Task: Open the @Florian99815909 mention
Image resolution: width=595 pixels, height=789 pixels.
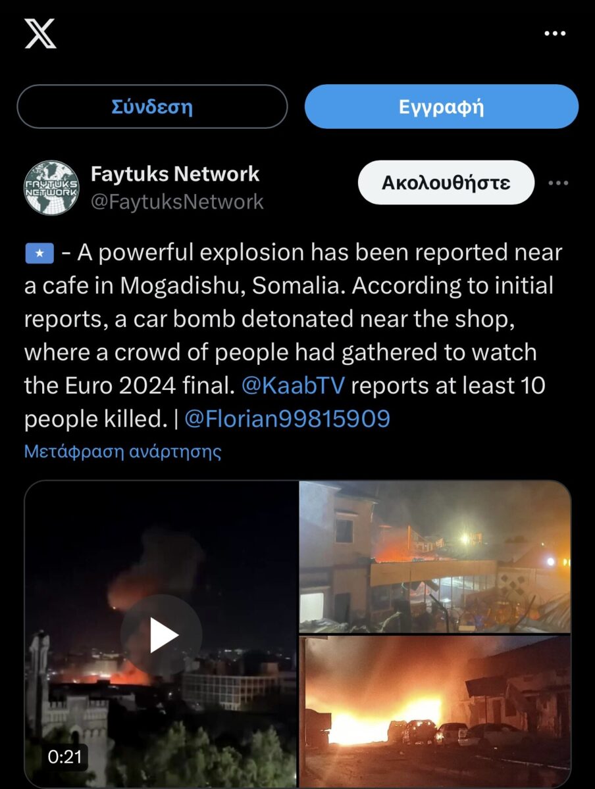Action: click(x=287, y=419)
